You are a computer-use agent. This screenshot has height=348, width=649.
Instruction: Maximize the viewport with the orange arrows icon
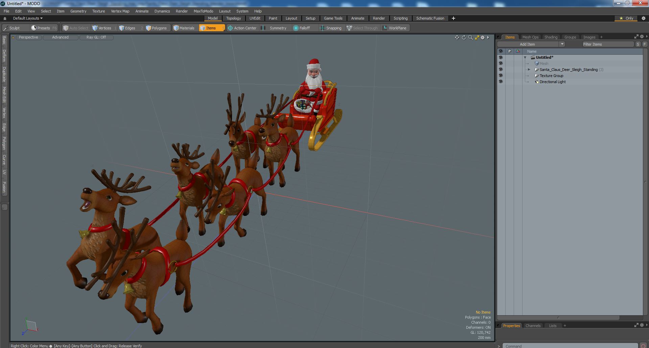[x=477, y=38]
